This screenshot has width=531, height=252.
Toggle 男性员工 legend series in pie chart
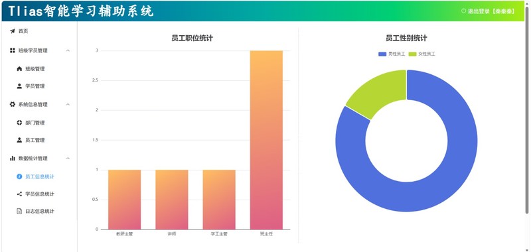[392, 54]
